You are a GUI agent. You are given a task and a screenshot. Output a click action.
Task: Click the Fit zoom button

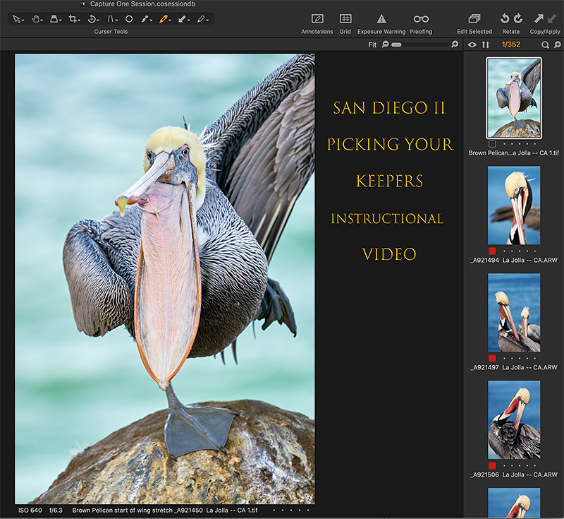[372, 44]
